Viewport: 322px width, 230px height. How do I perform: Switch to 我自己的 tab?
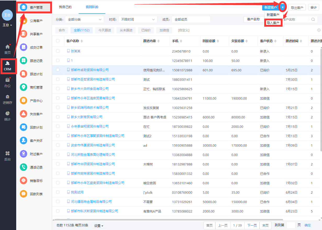coord(65,7)
